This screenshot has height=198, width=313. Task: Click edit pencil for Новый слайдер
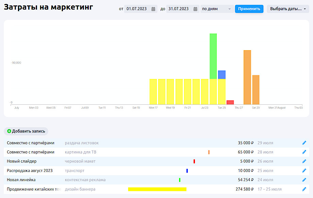[304, 161]
